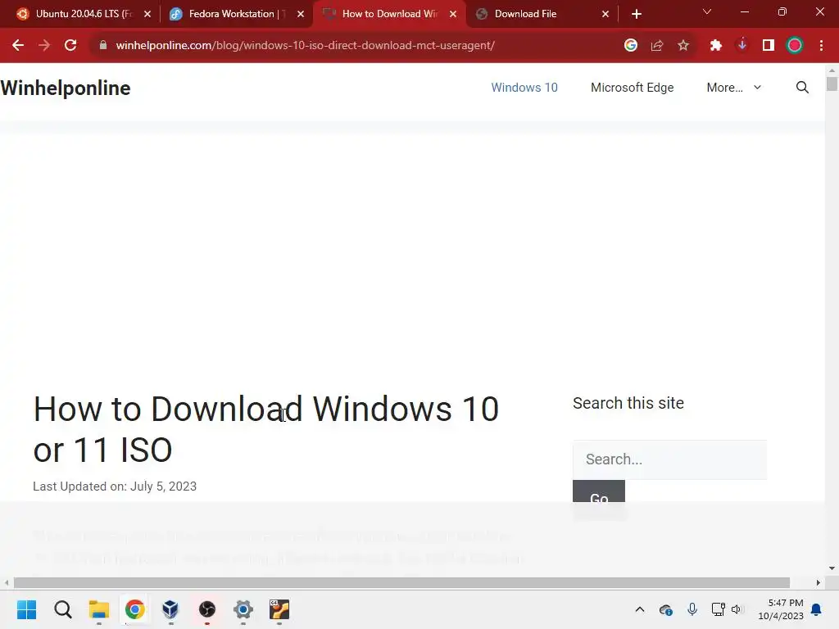Image resolution: width=839 pixels, height=629 pixels.
Task: Click the Search this site heading
Action: pos(628,403)
